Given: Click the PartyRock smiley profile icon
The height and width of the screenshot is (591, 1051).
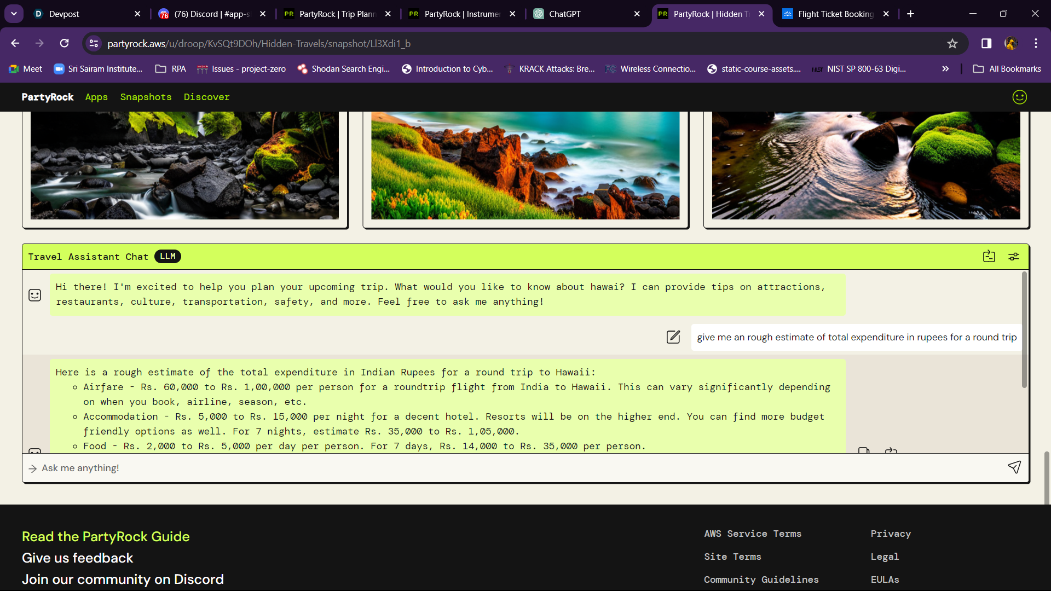Looking at the screenshot, I should pyautogui.click(x=1019, y=97).
